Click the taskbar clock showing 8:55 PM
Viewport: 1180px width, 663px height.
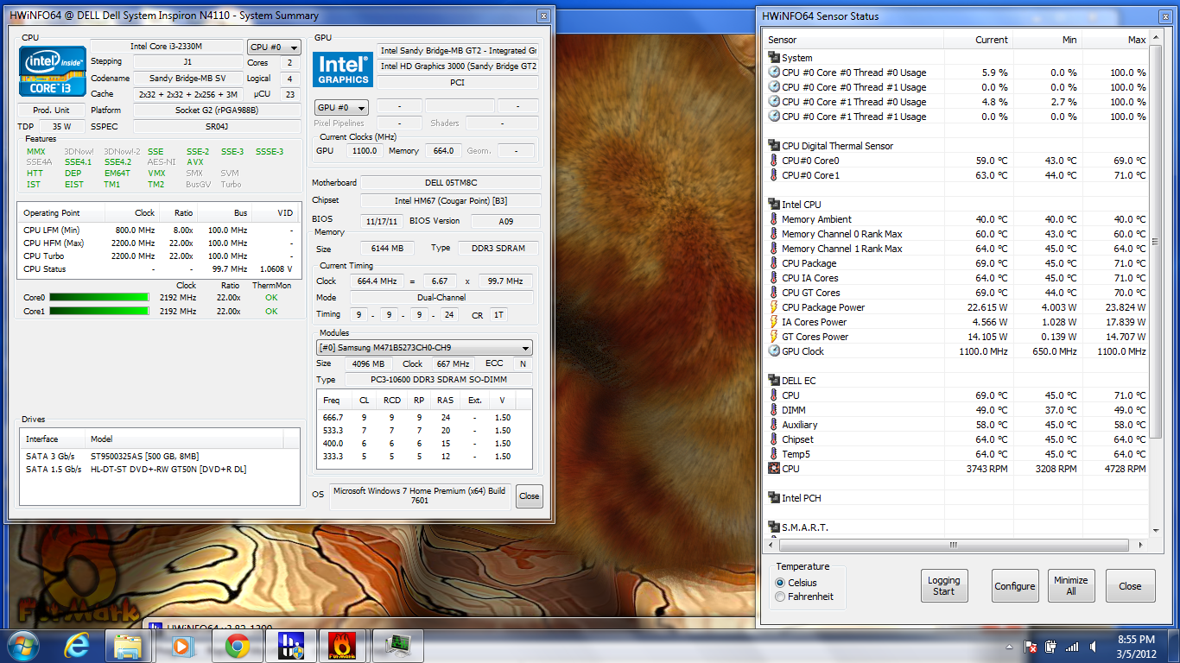[x=1136, y=646]
